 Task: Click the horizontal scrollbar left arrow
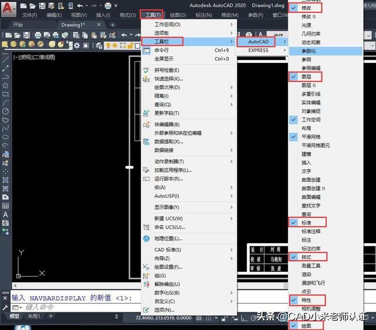pyautogui.click(x=15, y=285)
